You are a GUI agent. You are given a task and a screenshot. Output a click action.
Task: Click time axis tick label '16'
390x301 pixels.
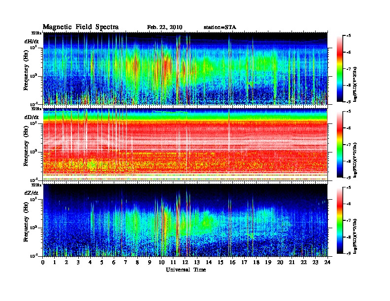click(232, 263)
